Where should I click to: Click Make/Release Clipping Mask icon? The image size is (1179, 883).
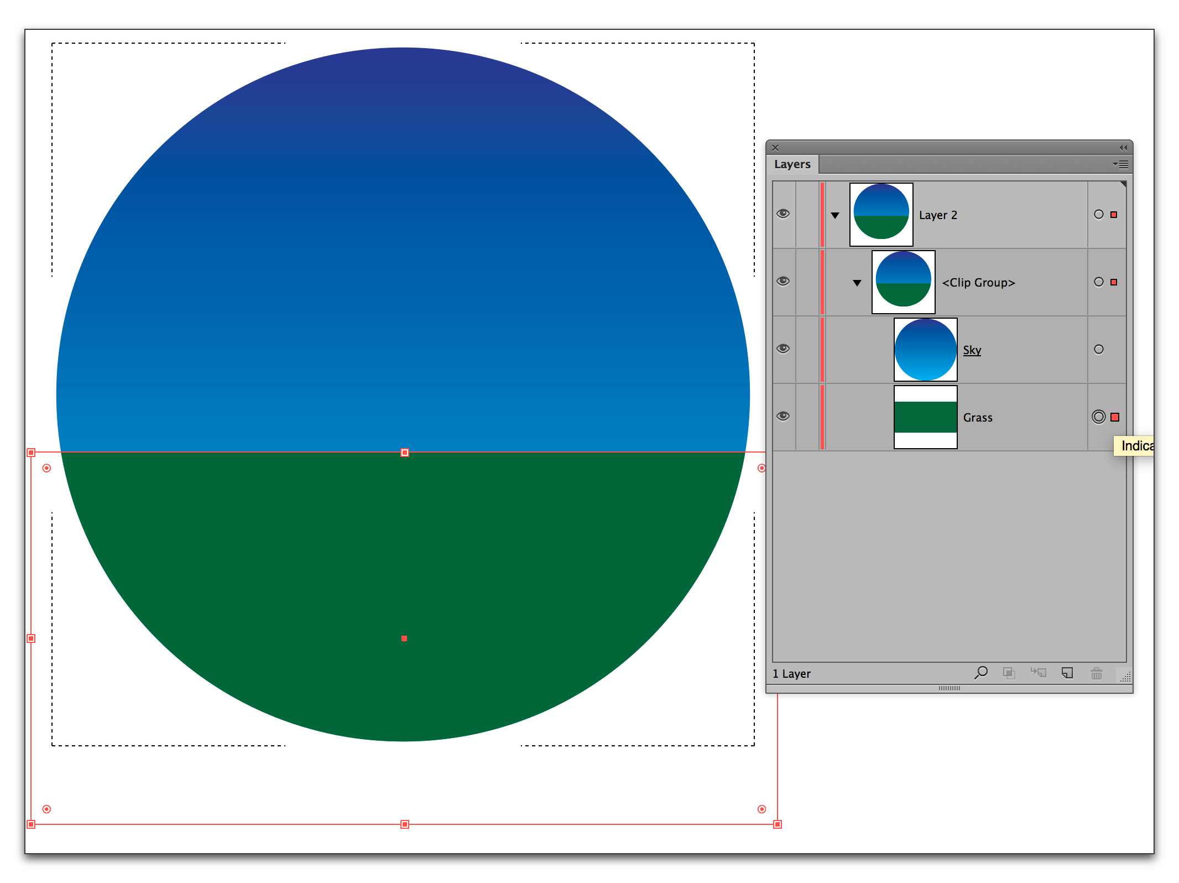(1009, 673)
